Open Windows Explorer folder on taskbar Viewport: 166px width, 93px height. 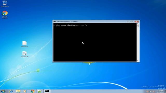[x=18, y=91]
